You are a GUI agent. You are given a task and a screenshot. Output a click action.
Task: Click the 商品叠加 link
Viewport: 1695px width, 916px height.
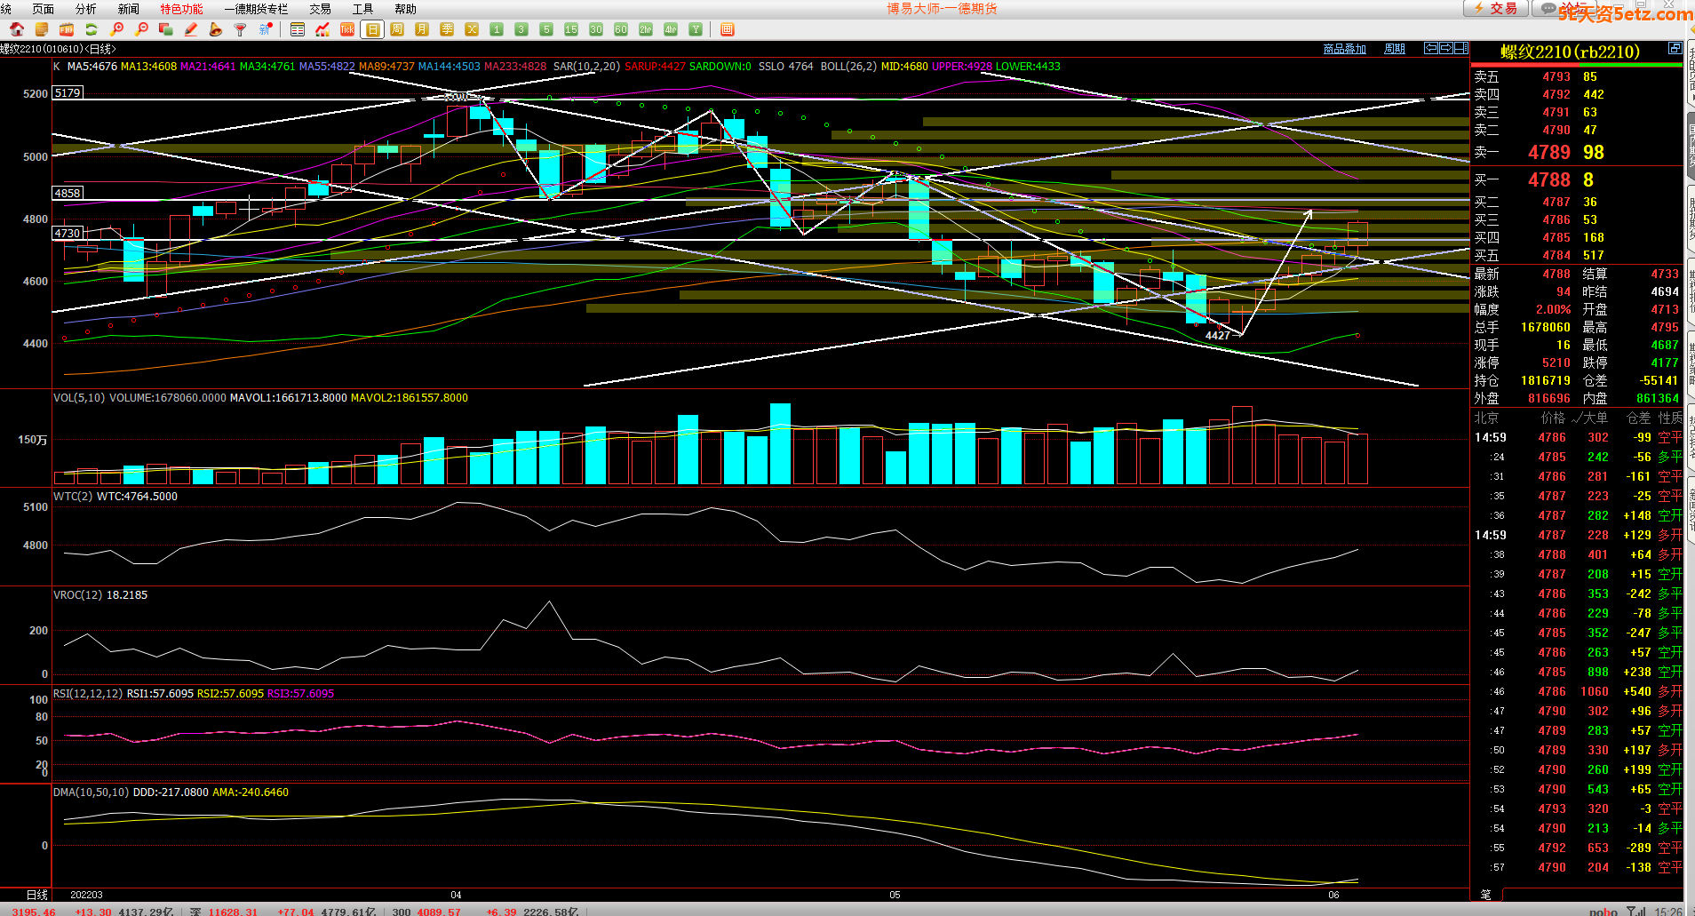click(x=1344, y=49)
